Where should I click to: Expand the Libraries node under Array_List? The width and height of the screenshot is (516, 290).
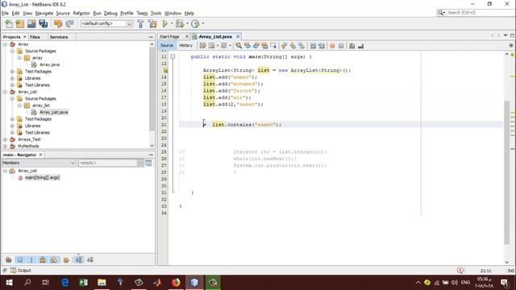click(12, 126)
